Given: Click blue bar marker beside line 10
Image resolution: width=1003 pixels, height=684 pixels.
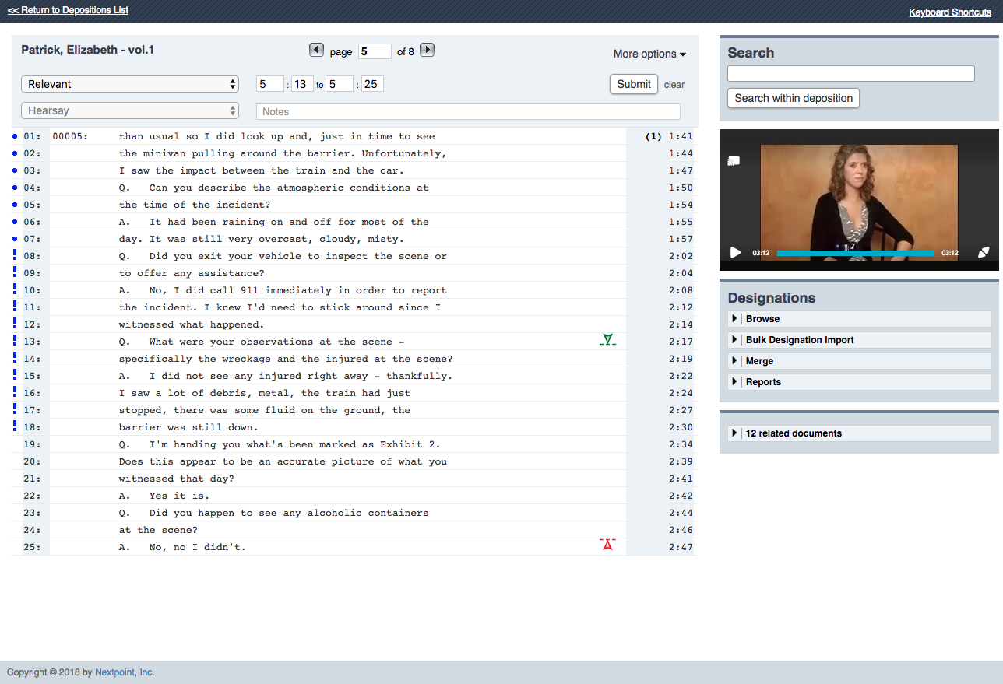Looking at the screenshot, I should (15, 289).
